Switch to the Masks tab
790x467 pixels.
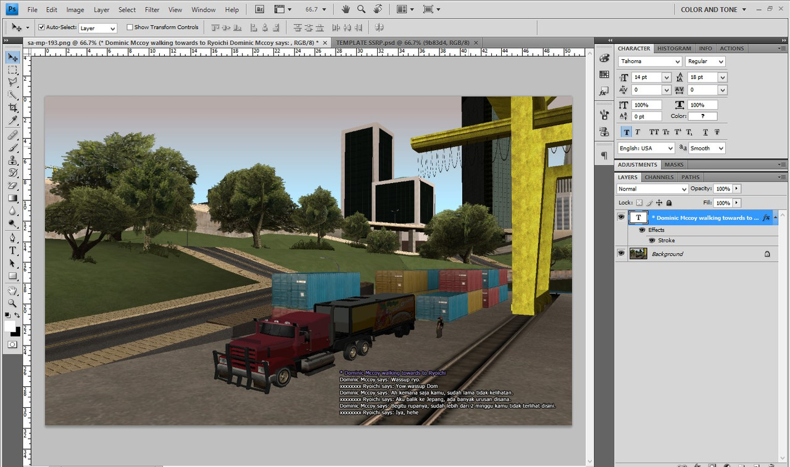(x=674, y=164)
